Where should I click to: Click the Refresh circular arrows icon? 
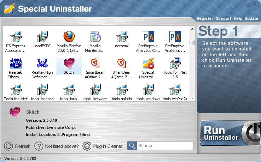(x=8, y=146)
